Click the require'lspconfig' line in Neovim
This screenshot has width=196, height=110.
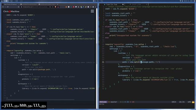point(126,44)
